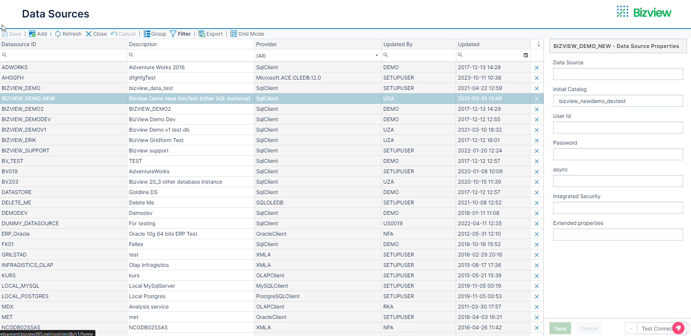Screen dimensions: 691x336
Task: Delete the LOCAL_MYSQL row
Action: 537,286
